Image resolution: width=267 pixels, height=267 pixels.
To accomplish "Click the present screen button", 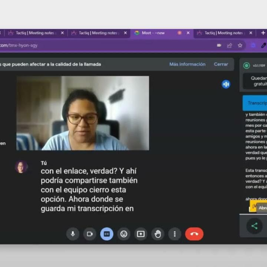I will [141, 234].
